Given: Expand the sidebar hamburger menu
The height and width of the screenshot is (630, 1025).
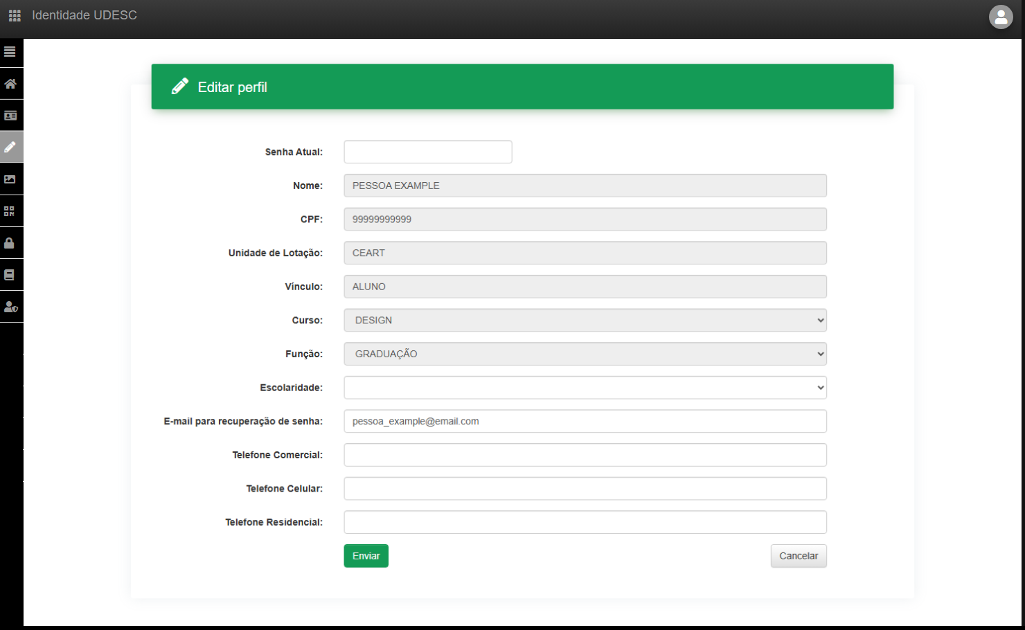Looking at the screenshot, I should [10, 52].
